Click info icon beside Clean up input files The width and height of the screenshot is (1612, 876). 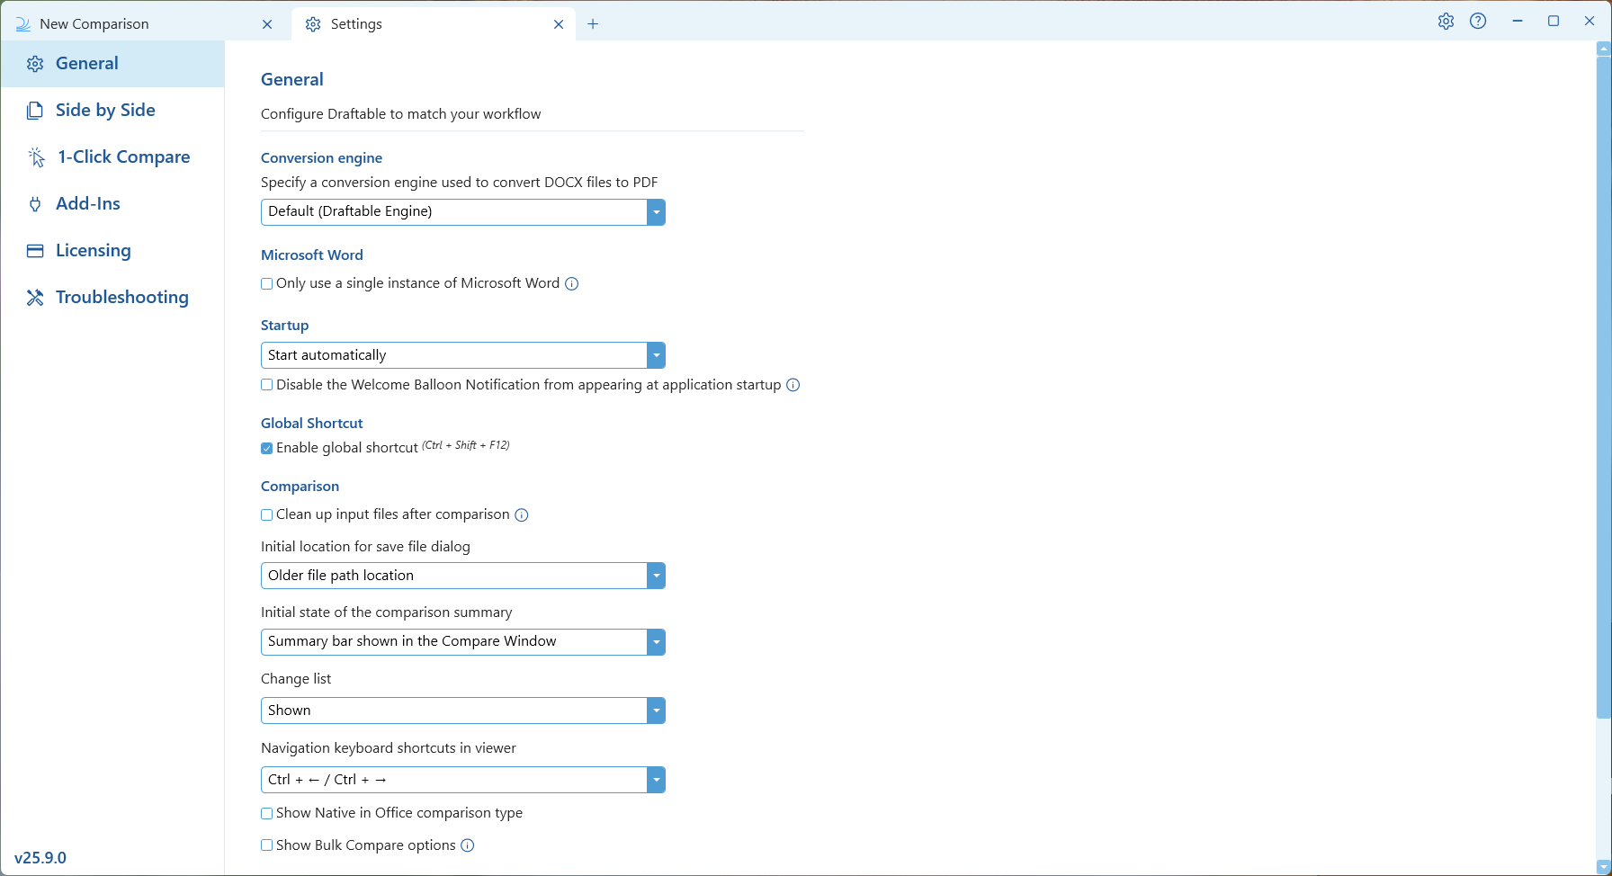pyautogui.click(x=522, y=515)
